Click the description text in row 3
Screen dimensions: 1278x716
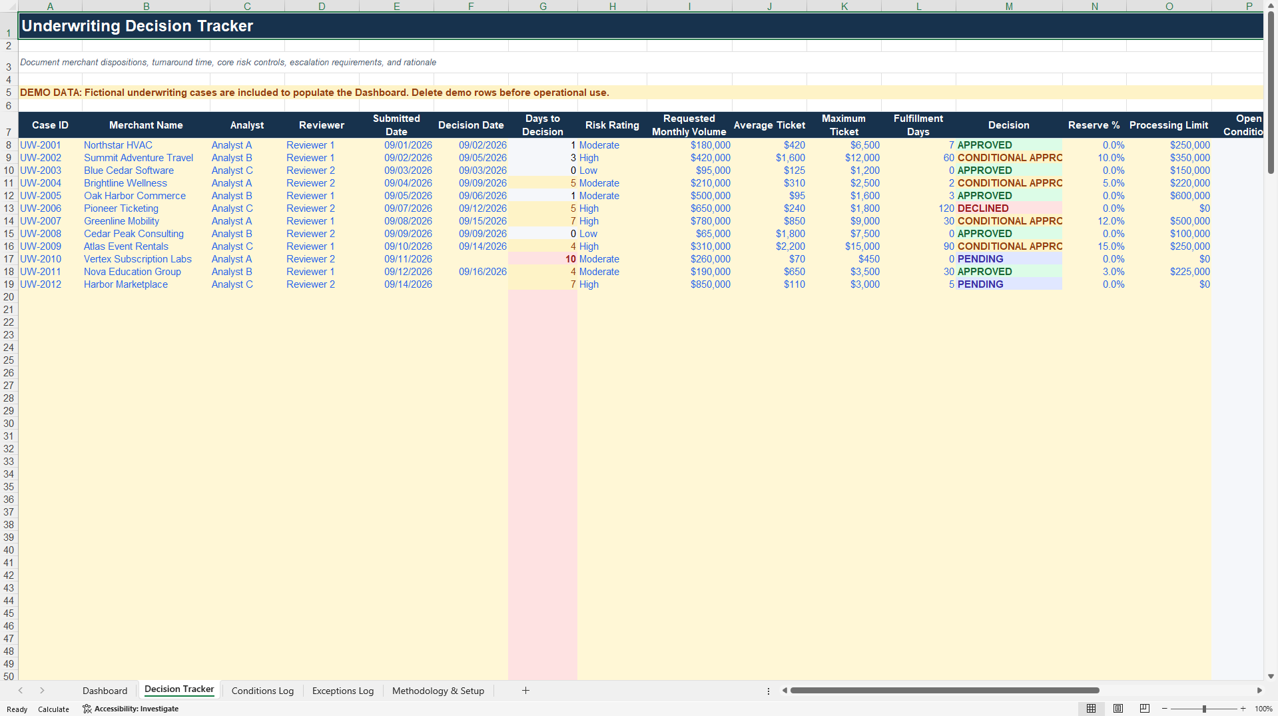pos(228,63)
